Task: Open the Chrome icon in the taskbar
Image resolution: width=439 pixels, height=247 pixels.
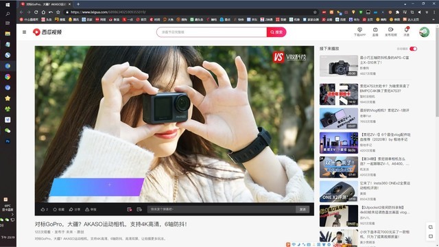Action: (8, 77)
